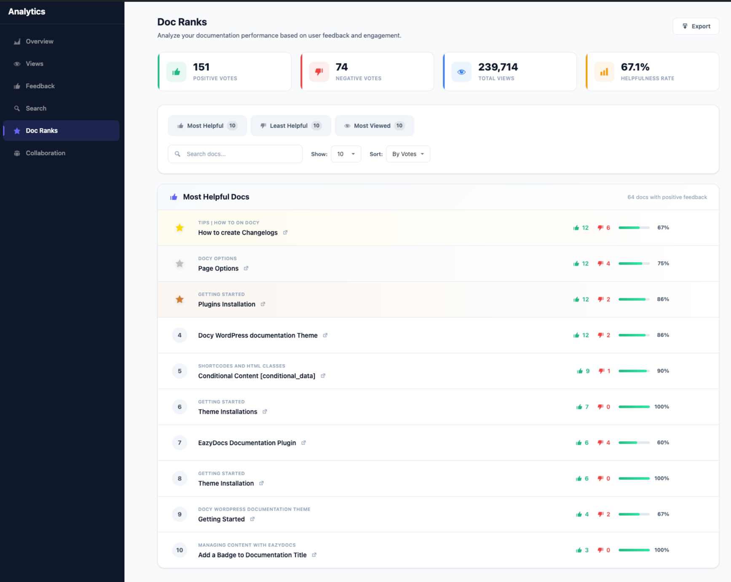Open the Overview page in sidebar
731x582 pixels.
point(40,41)
